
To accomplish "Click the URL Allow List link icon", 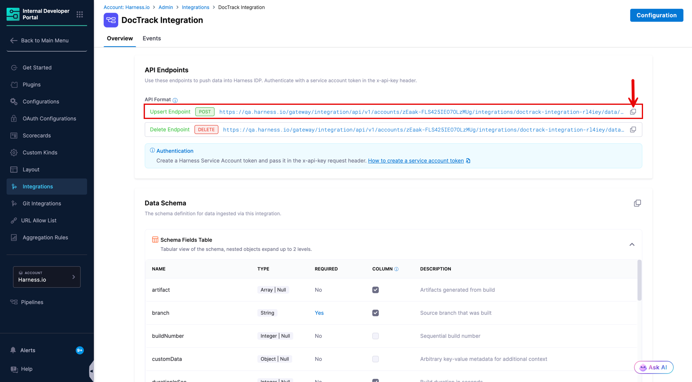I will tap(14, 221).
